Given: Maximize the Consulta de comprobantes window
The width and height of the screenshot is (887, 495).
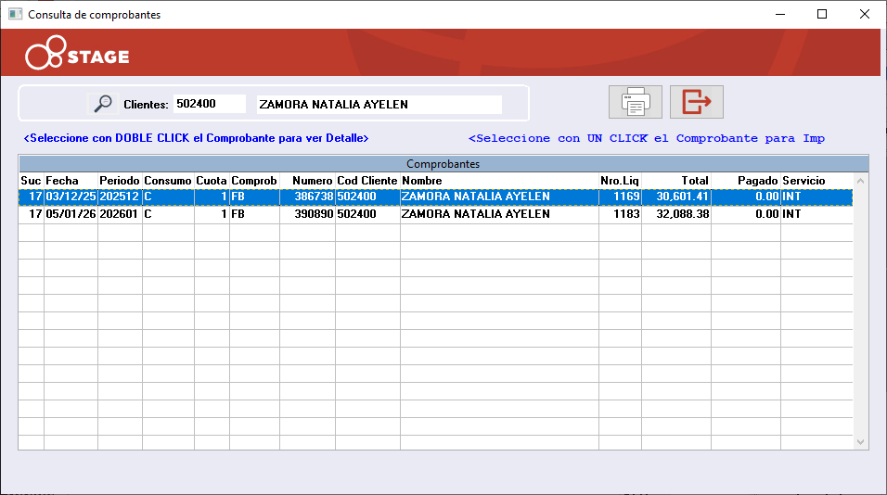Looking at the screenshot, I should [x=821, y=14].
